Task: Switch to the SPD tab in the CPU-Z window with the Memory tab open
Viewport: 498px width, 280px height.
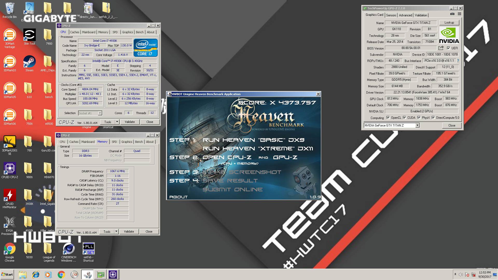Action: click(x=114, y=142)
